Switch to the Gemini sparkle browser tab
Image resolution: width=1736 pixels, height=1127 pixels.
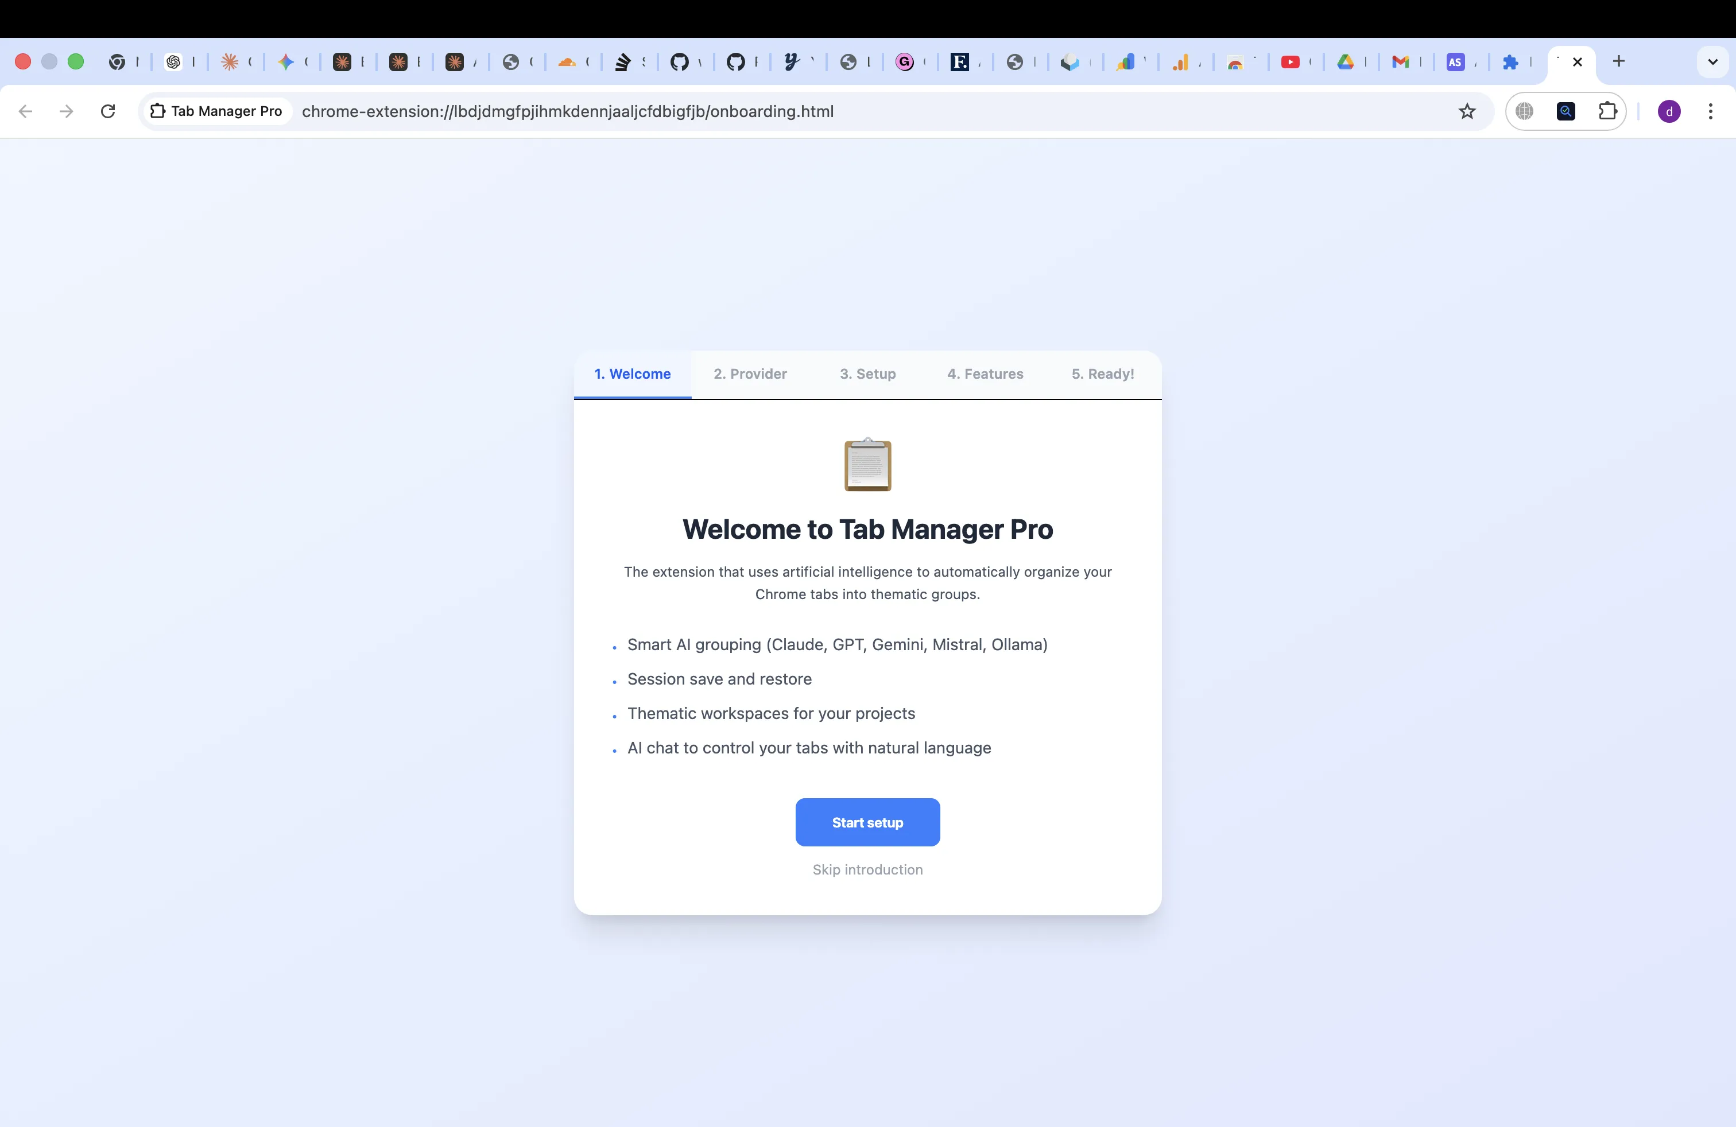pos(286,62)
